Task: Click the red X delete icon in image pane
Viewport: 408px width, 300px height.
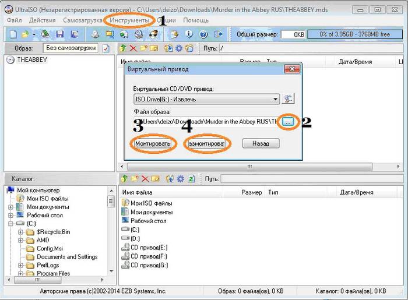Action: [133, 48]
